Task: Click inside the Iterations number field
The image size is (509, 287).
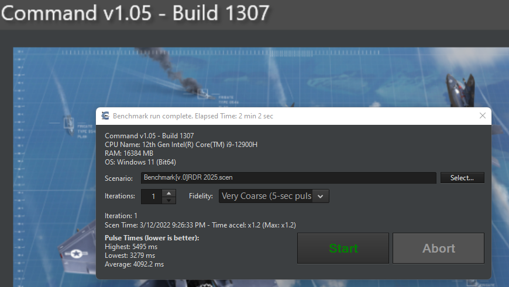Action: point(152,197)
